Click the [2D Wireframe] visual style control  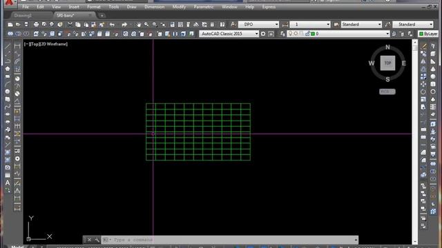[54, 44]
